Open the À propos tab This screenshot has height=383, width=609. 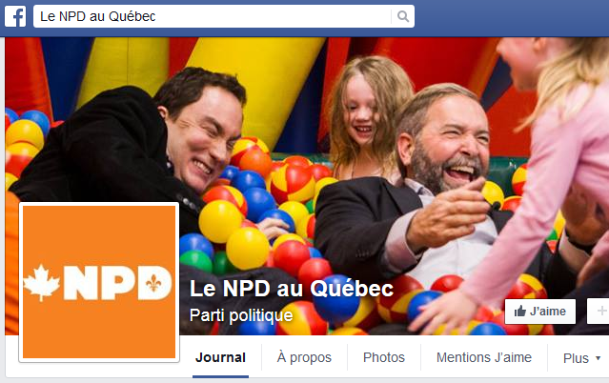tap(304, 357)
